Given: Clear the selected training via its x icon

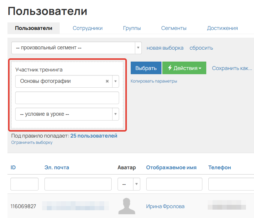Looking at the screenshot, I should pyautogui.click(x=107, y=81).
